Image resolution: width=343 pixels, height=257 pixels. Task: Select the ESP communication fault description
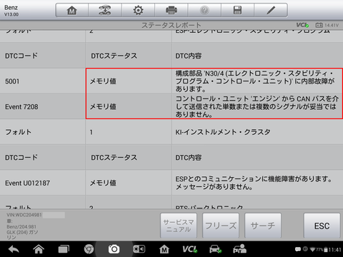[x=254, y=183]
